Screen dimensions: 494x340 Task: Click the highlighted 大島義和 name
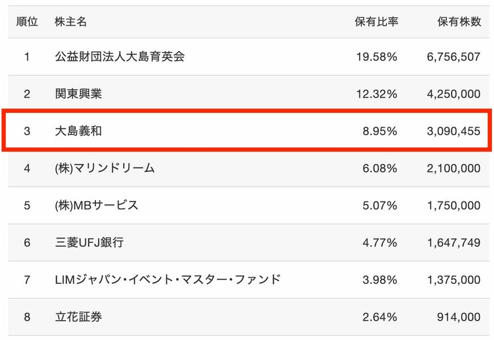pyautogui.click(x=79, y=131)
